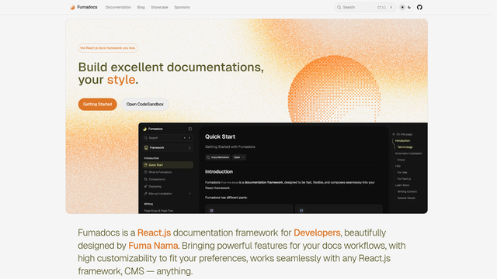Select Quick Start in the preview sidebar

[x=168, y=165]
